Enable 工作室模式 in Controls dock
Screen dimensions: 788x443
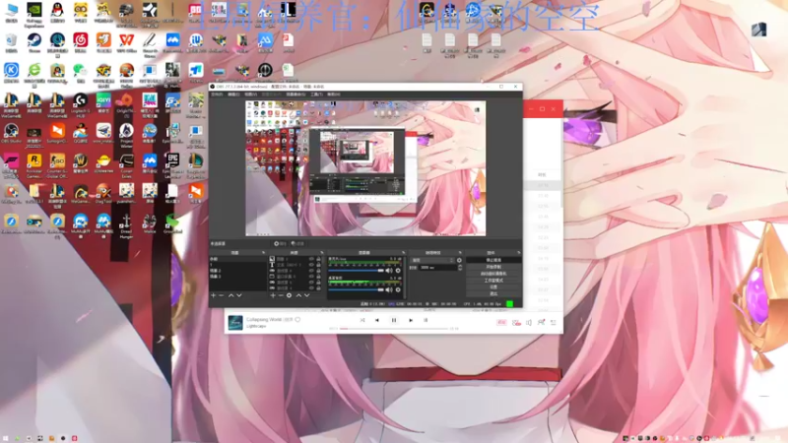pos(493,281)
